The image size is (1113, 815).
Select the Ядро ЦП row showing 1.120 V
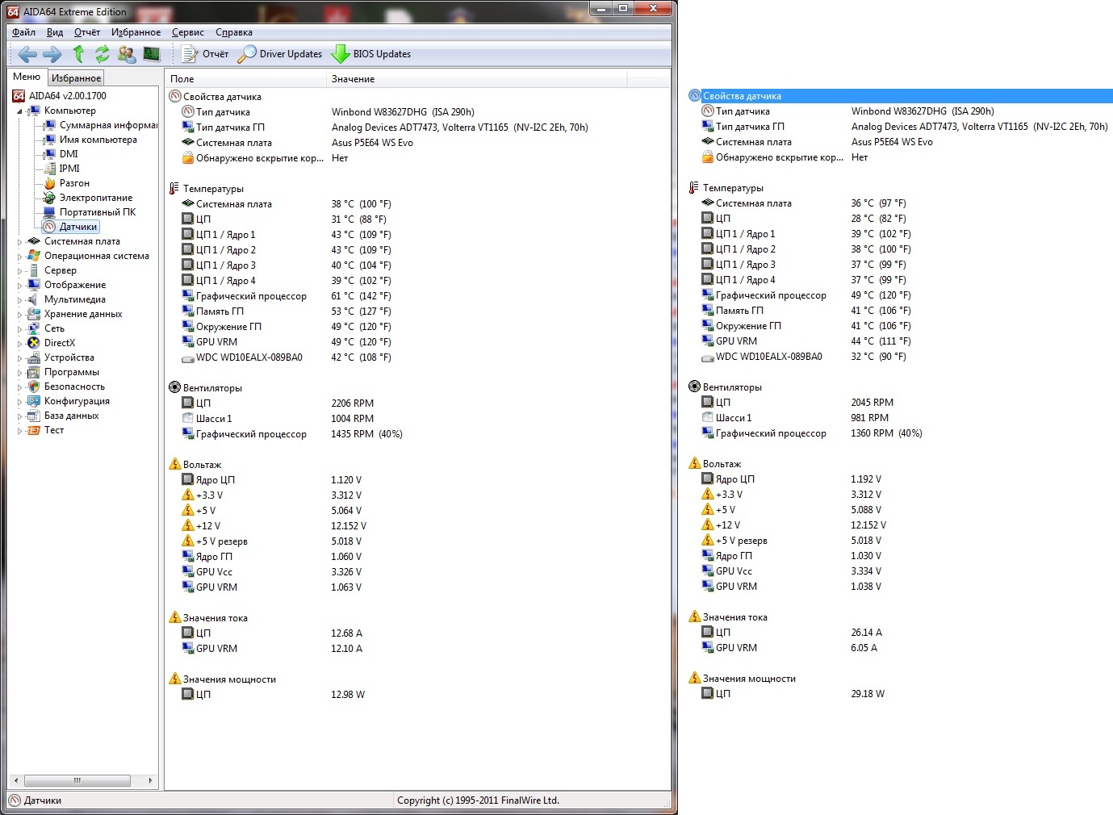click(x=417, y=480)
